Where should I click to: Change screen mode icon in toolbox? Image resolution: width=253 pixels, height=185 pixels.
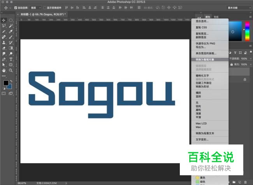click(x=11, y=93)
